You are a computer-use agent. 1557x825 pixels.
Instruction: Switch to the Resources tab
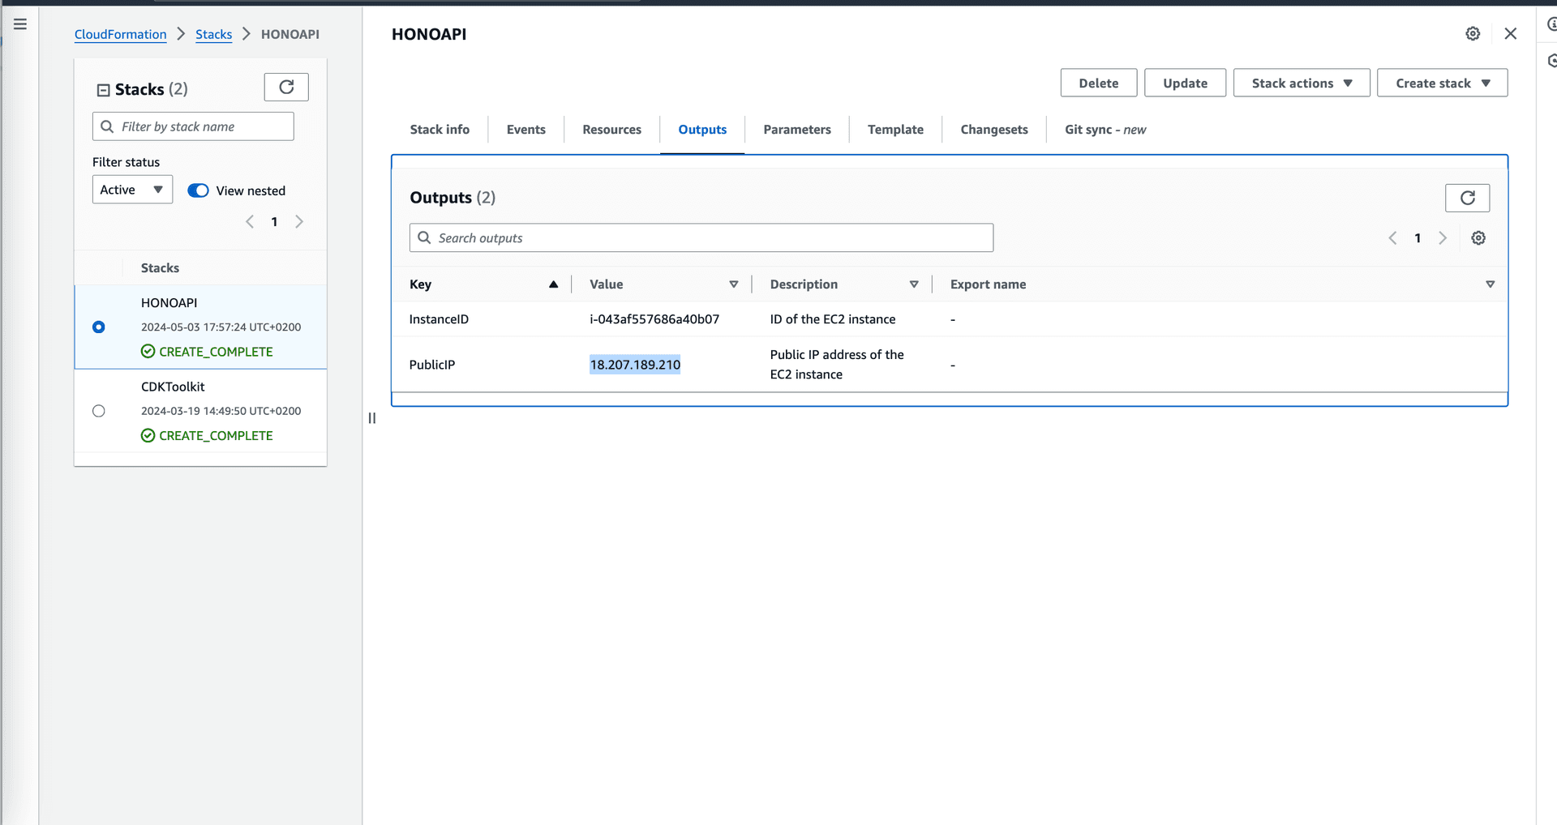tap(611, 130)
